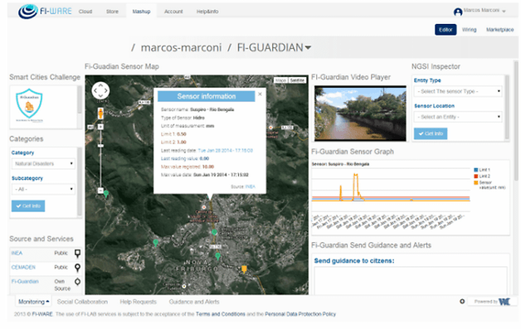Open the Social Collaboration tab

click(82, 302)
